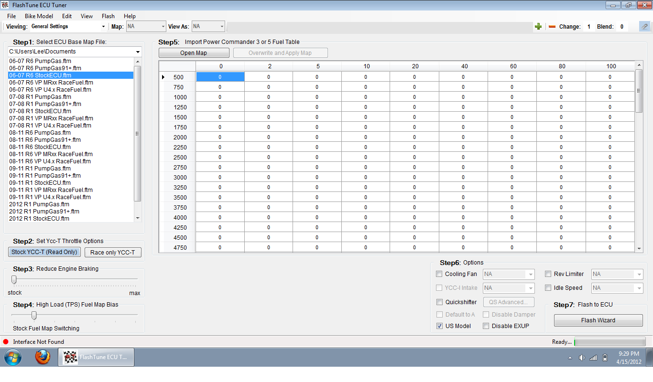Launch Firefox from the taskbar
Viewport: 653px width, 382px height.
43,357
